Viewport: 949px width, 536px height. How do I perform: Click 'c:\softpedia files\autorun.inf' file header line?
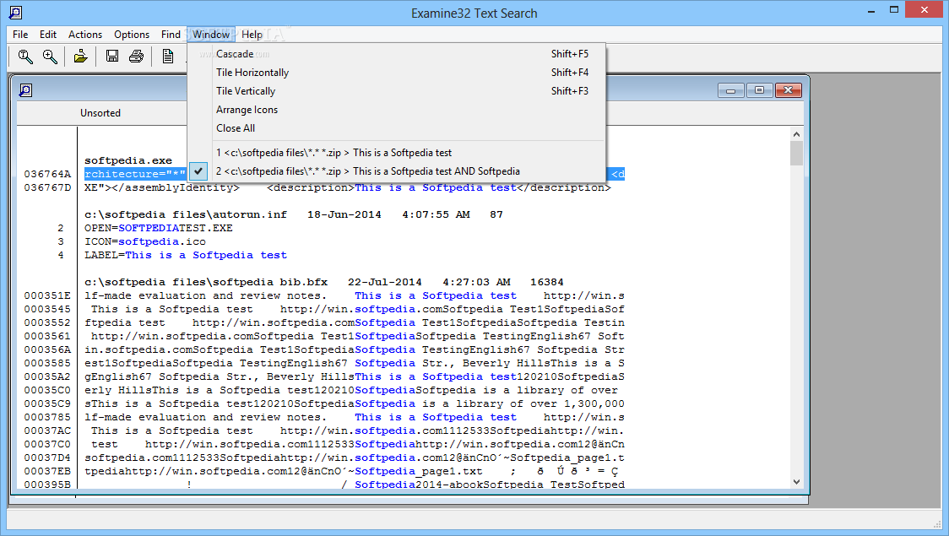click(294, 214)
